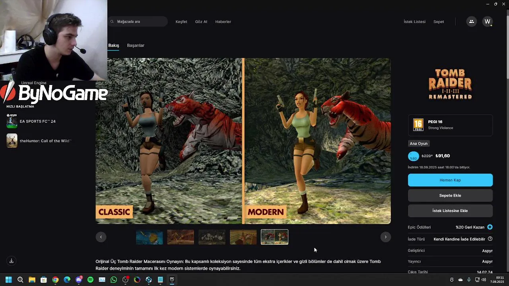Open the Keşfet store menu

(181, 21)
